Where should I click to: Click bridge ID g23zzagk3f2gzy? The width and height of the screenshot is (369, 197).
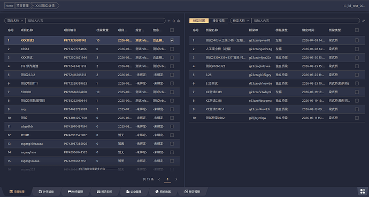pos(260,75)
